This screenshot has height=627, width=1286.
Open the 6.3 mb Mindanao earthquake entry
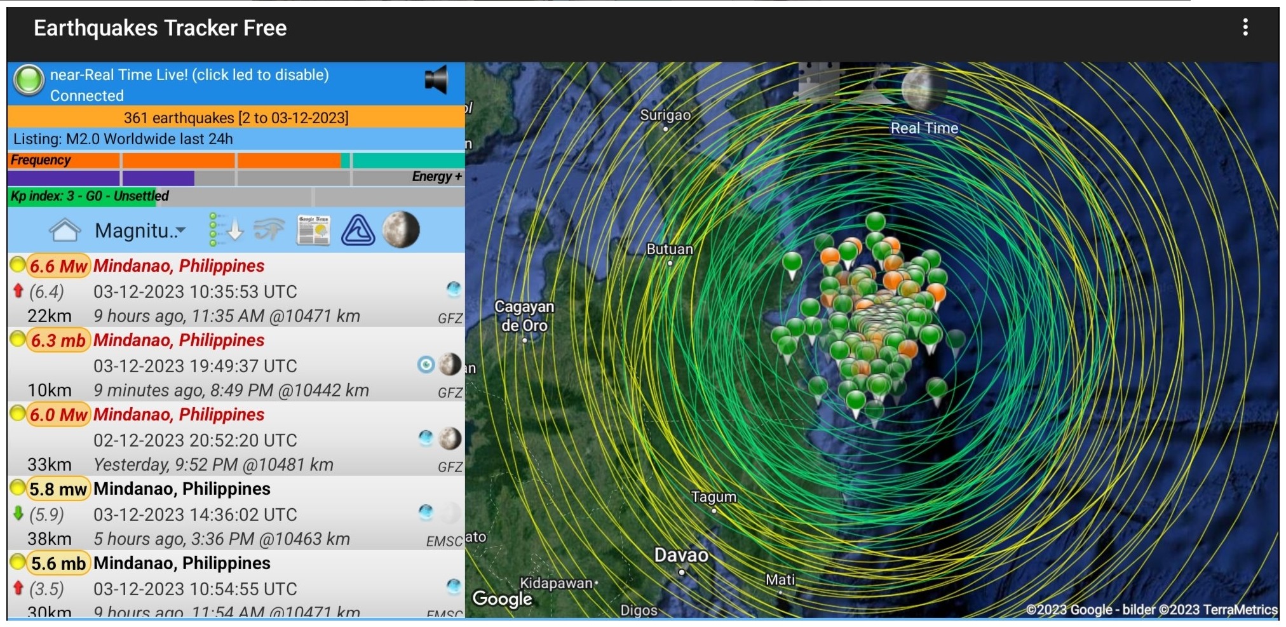[x=236, y=365]
